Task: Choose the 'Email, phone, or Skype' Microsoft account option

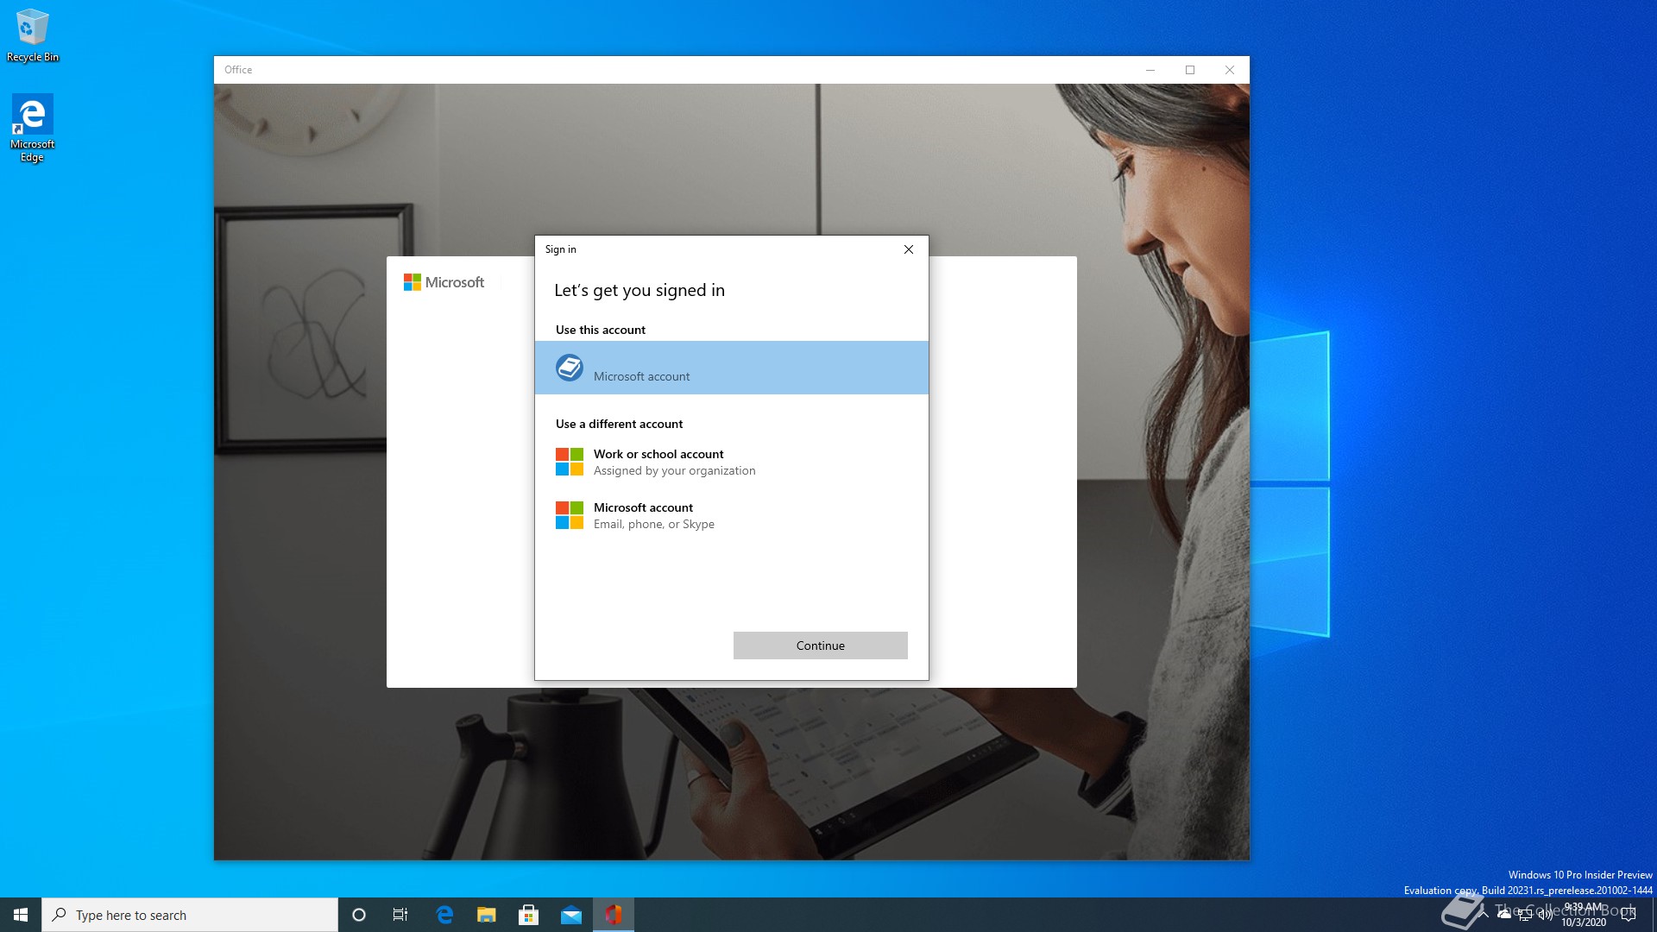Action: click(731, 515)
